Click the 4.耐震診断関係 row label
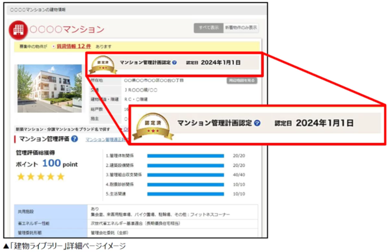The image size is (390, 252). tap(120, 184)
